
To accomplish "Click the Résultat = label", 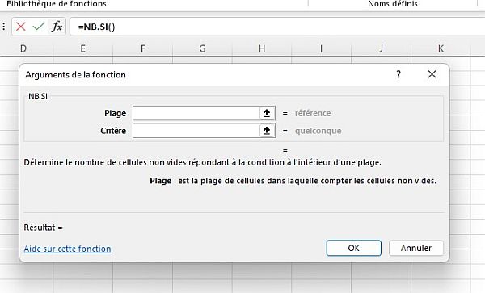I will point(44,228).
